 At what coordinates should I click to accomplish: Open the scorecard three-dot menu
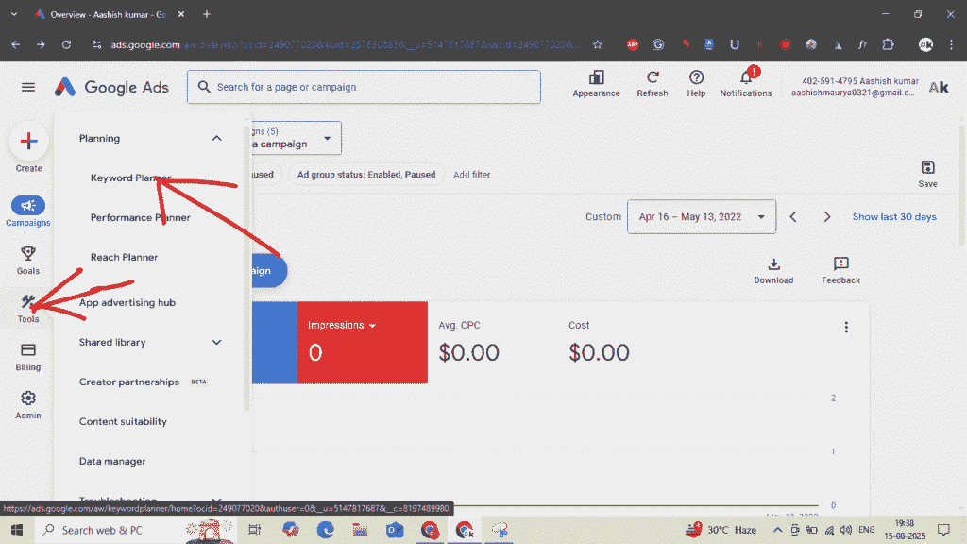coord(846,327)
